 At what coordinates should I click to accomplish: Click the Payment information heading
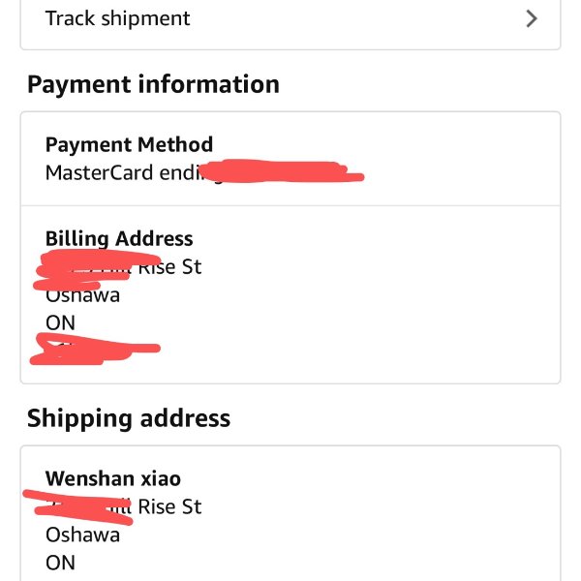[x=153, y=84]
